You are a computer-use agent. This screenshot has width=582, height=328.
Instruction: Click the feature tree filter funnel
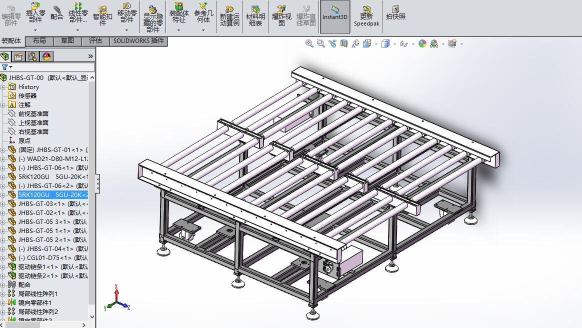(5, 67)
